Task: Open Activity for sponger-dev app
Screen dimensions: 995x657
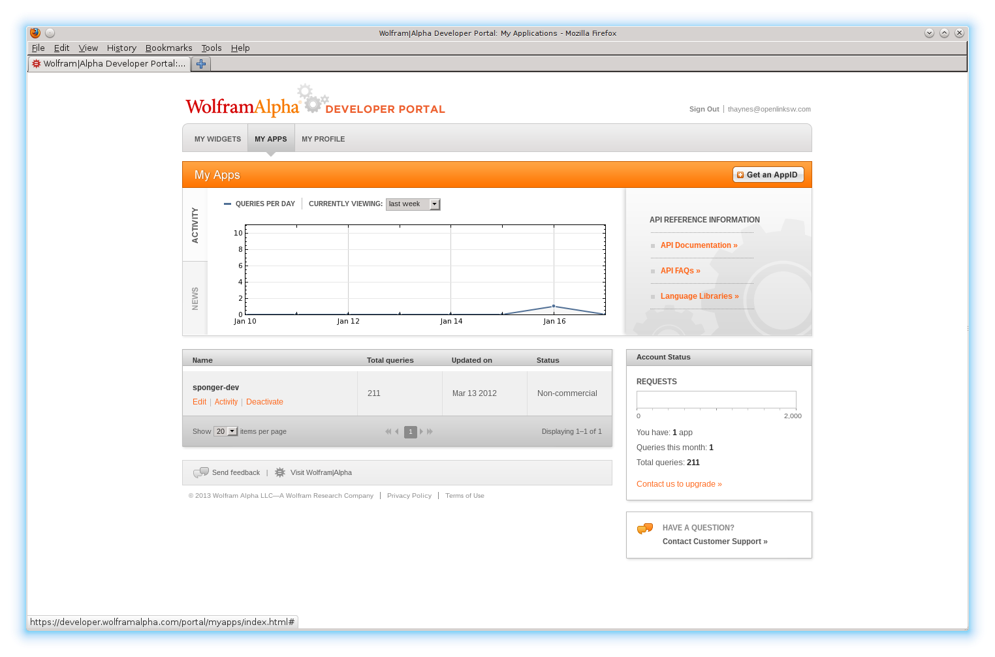Action: [226, 402]
